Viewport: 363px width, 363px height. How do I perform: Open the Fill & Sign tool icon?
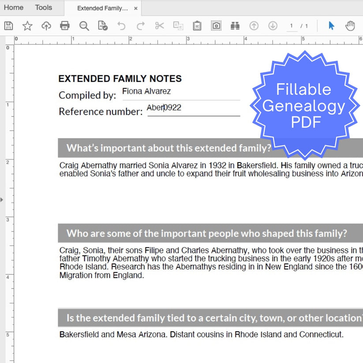point(102,25)
